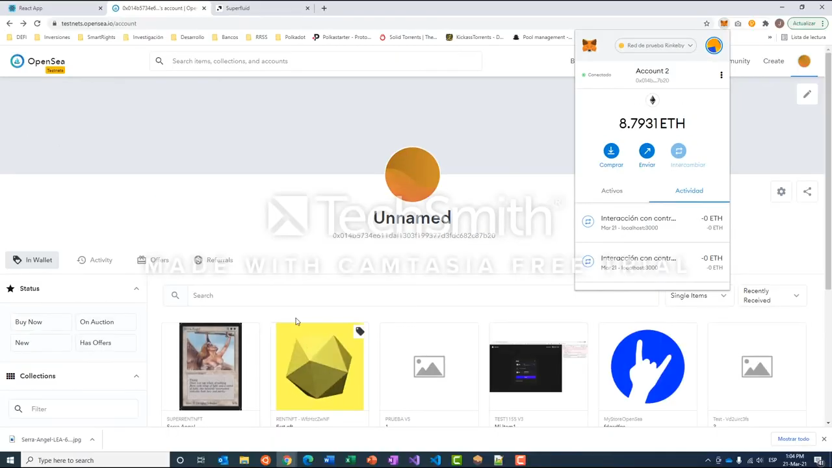This screenshot has height=468, width=832.
Task: Click the OpenSea user avatar in header
Action: (x=804, y=61)
